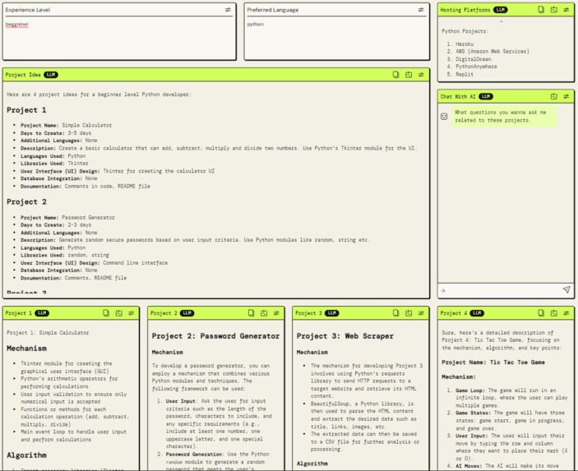Click 'Libraries Used: random, string' line

(64, 255)
